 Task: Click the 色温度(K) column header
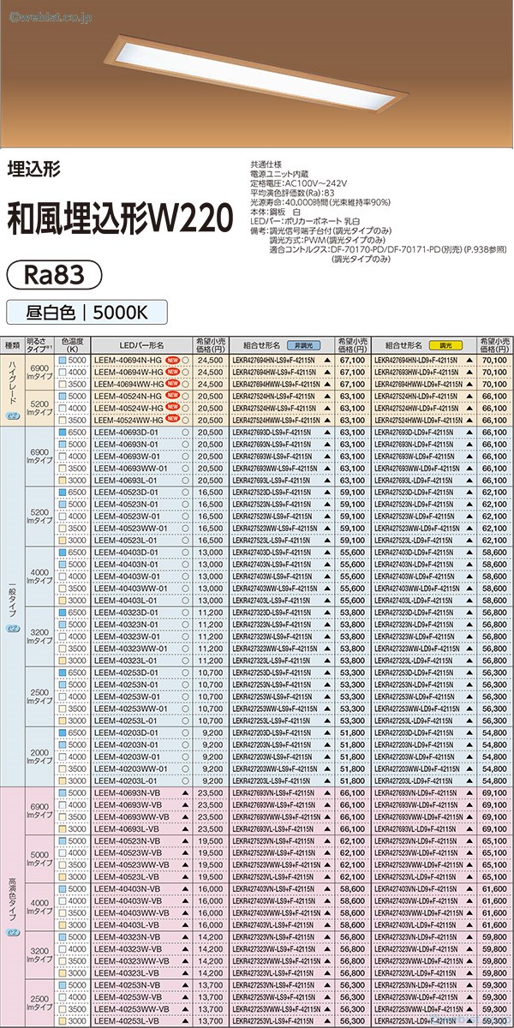pyautogui.click(x=73, y=345)
